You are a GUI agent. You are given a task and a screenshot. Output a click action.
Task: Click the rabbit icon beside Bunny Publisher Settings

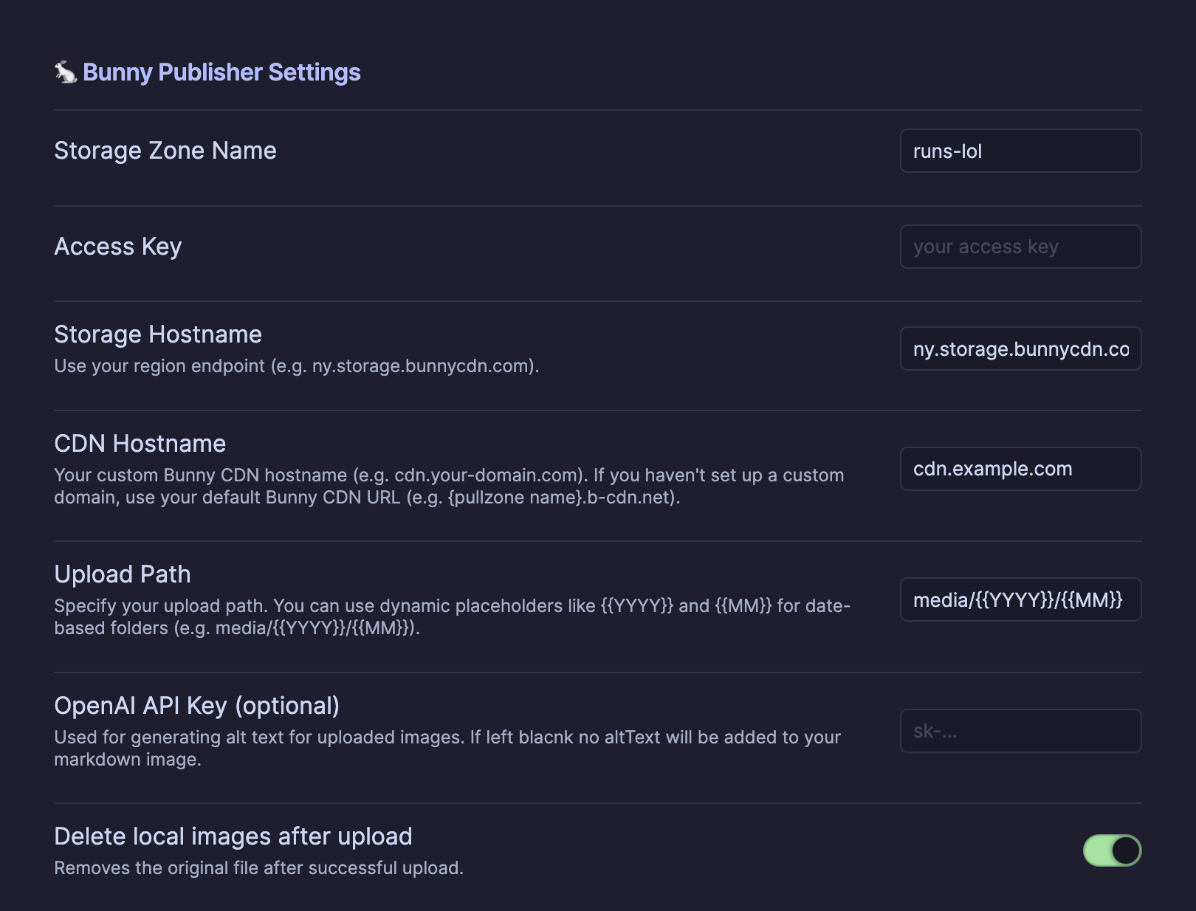pyautogui.click(x=66, y=72)
